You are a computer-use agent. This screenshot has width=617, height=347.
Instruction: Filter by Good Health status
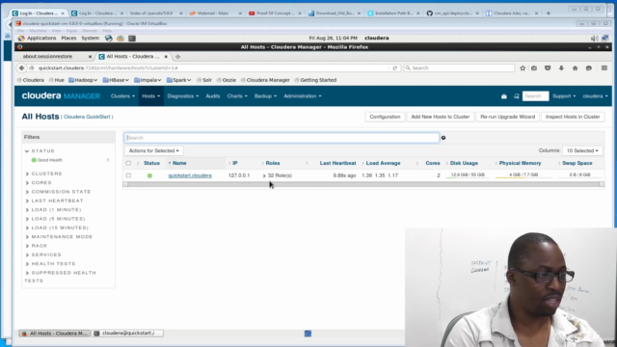(x=49, y=160)
